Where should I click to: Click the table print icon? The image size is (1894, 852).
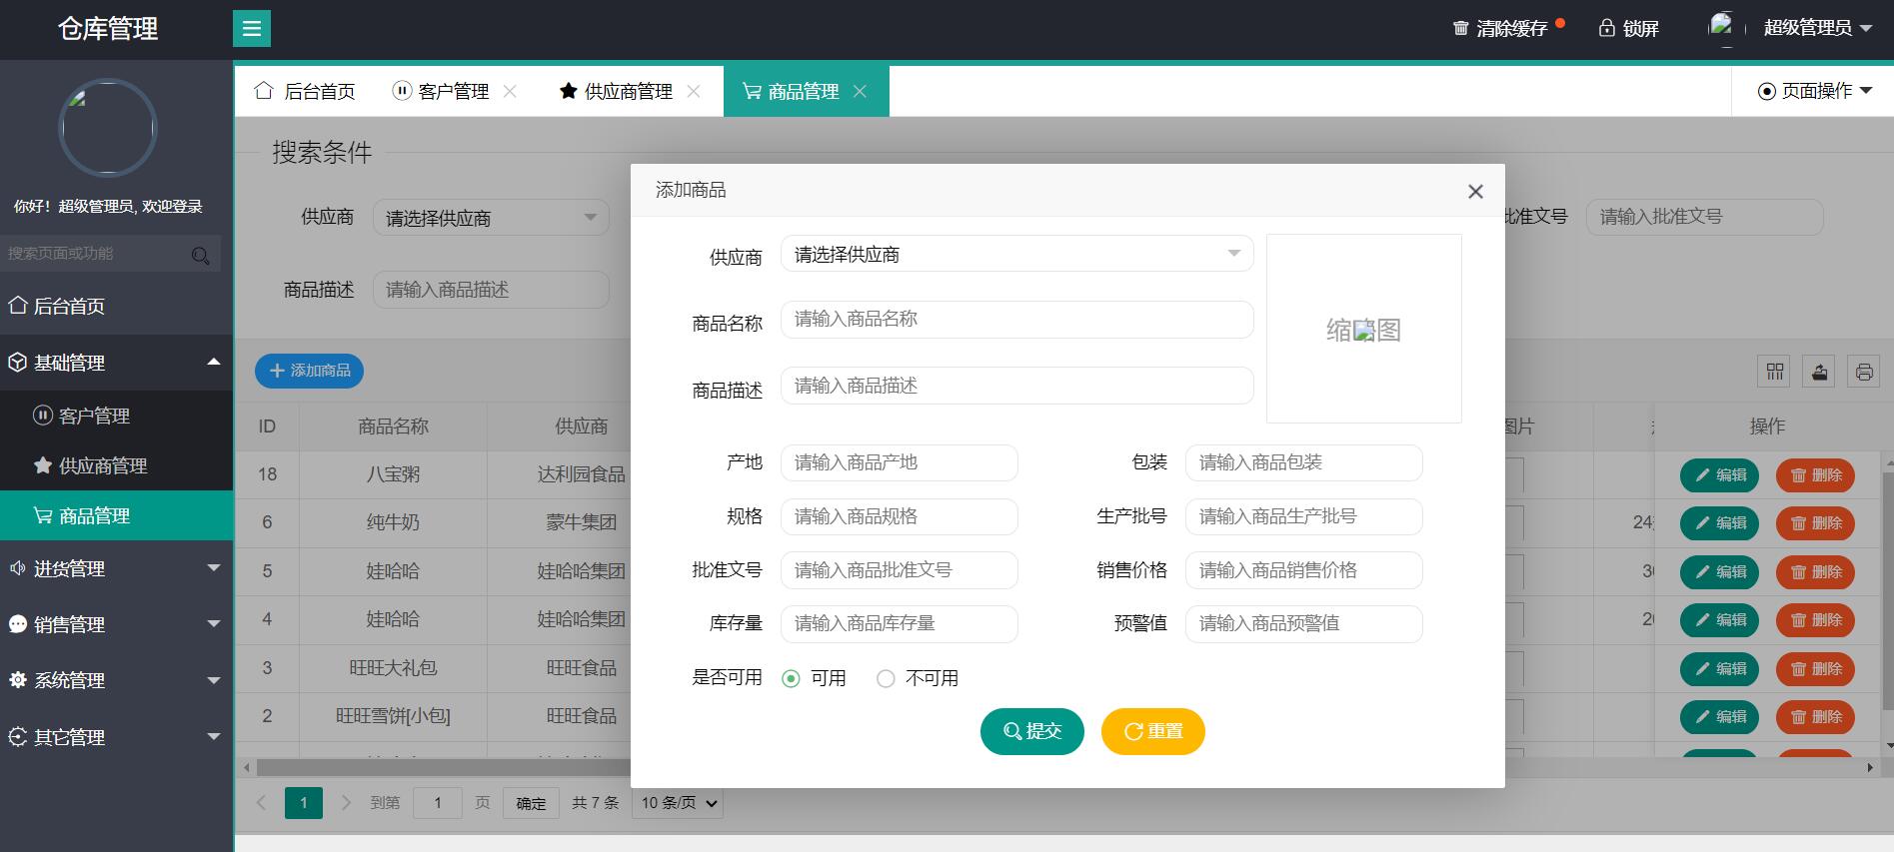point(1864,372)
